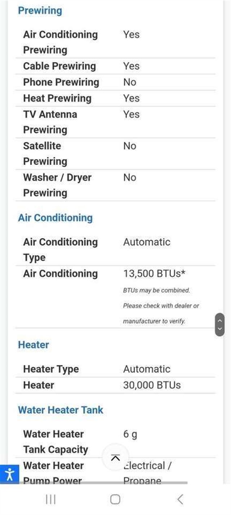Select the Air Conditioning section heading

click(55, 218)
